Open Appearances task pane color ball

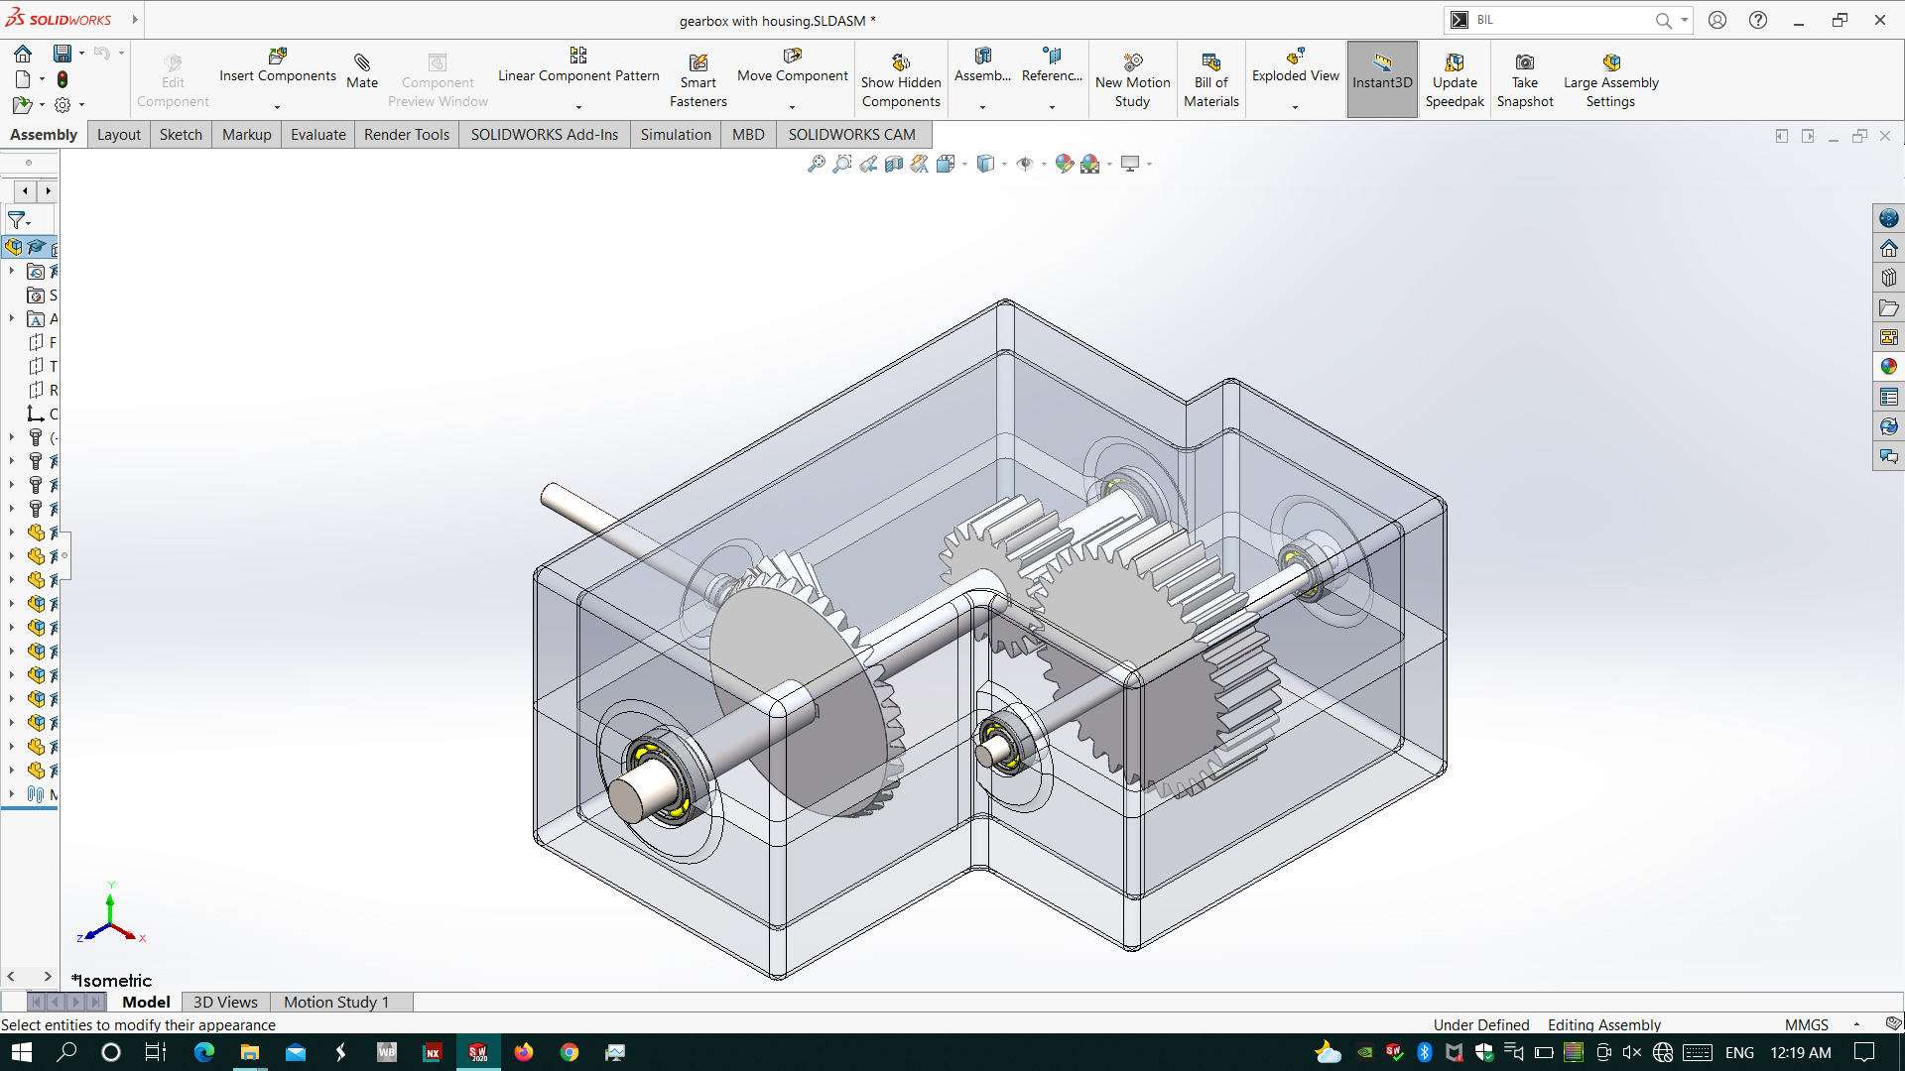point(1888,367)
